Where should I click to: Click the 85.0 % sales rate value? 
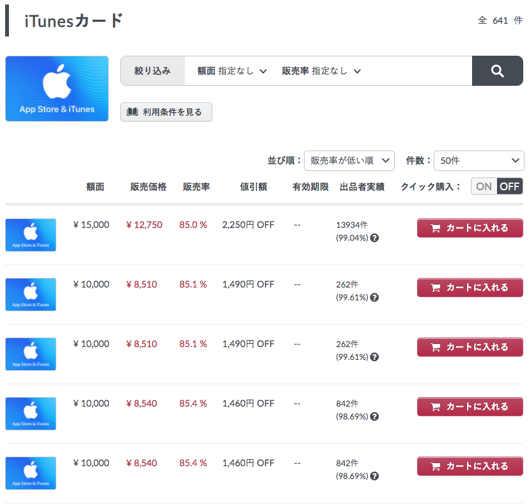[193, 225]
